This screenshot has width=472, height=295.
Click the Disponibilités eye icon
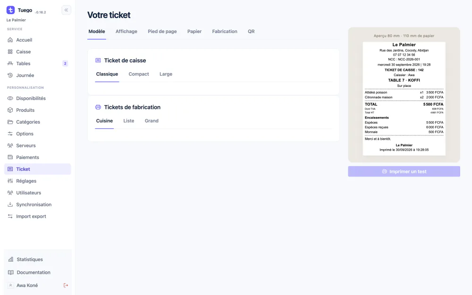click(x=10, y=99)
